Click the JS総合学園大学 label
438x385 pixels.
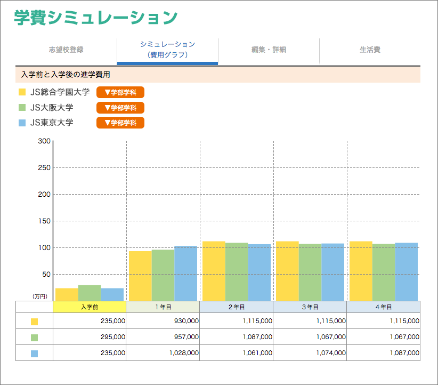(x=60, y=92)
